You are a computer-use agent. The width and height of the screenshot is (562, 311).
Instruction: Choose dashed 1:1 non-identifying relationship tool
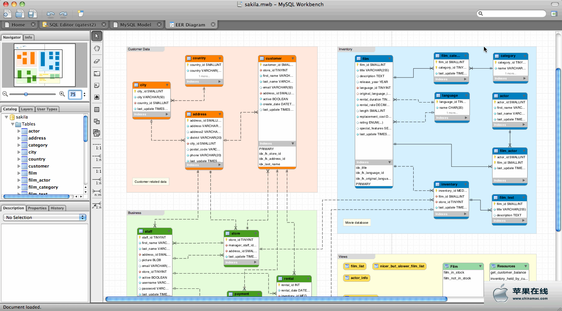pyautogui.click(x=97, y=147)
